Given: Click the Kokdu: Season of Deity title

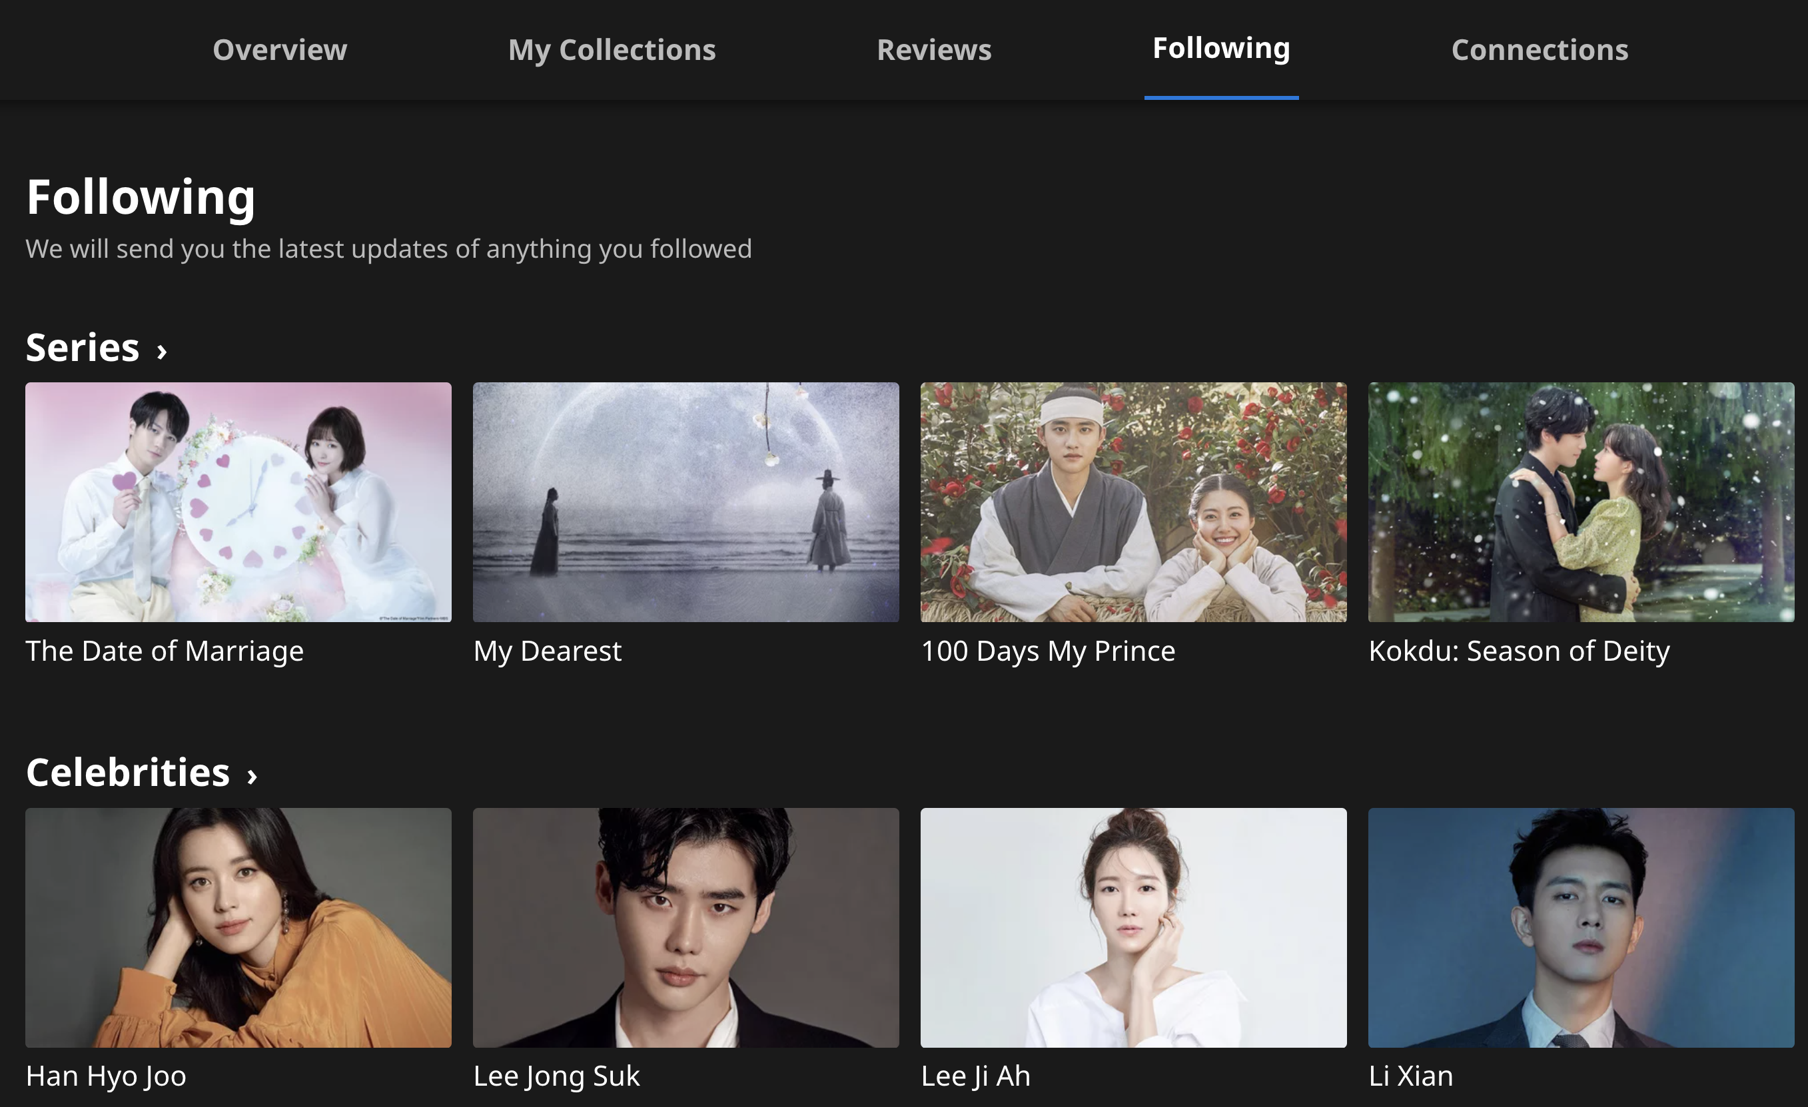Looking at the screenshot, I should [x=1519, y=651].
